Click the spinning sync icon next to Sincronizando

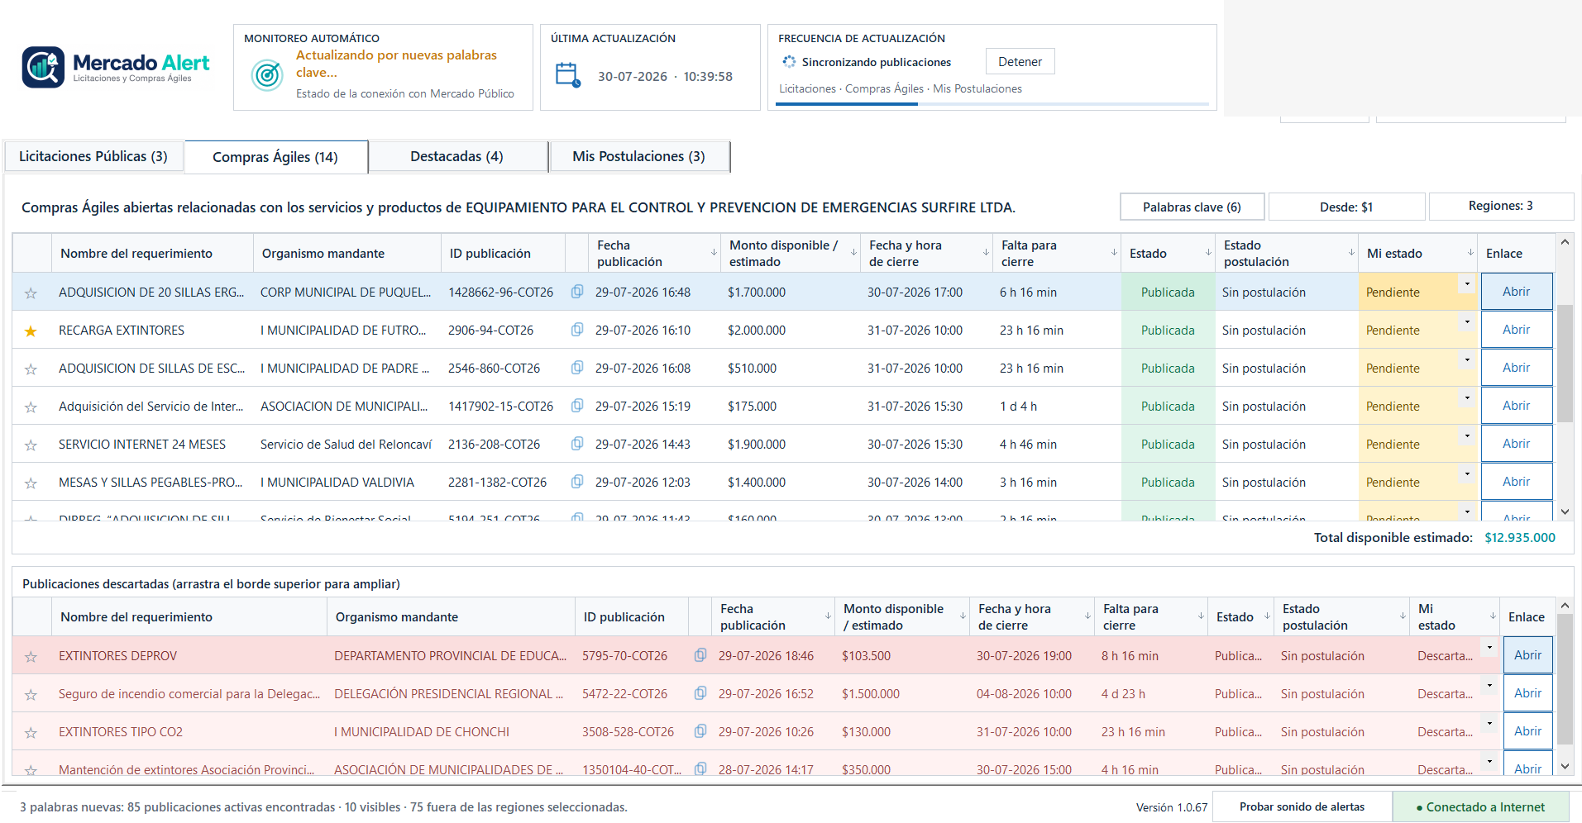(789, 62)
